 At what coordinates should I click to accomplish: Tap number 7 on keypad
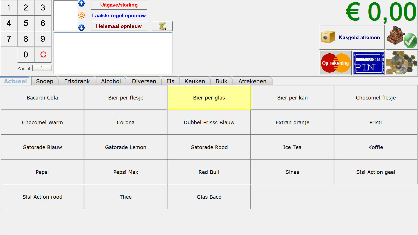tap(9, 39)
